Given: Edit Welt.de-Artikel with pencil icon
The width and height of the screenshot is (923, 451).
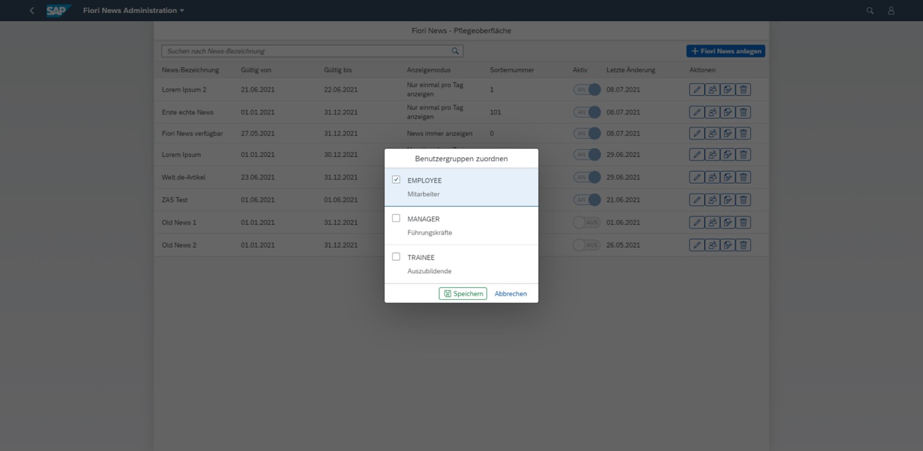Looking at the screenshot, I should click(x=697, y=177).
